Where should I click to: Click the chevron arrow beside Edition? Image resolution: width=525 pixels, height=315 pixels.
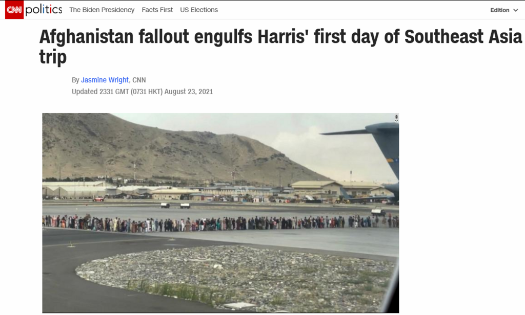516,10
